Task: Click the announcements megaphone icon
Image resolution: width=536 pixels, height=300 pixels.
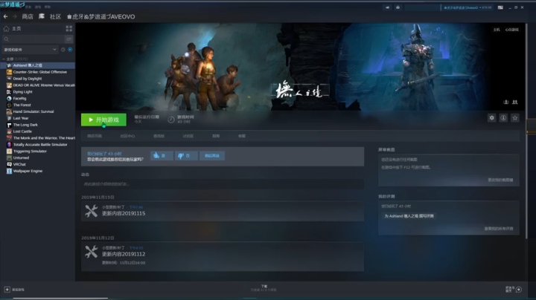Action: 387,7
